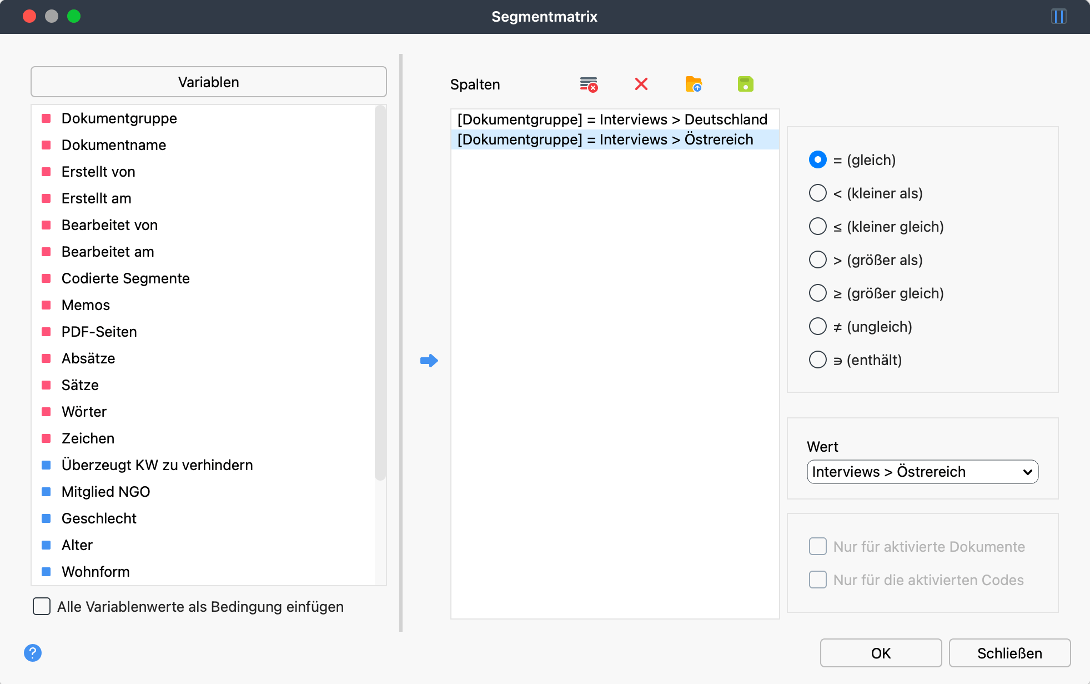
Task: Click the panel icon in title bar
Action: click(x=1058, y=17)
